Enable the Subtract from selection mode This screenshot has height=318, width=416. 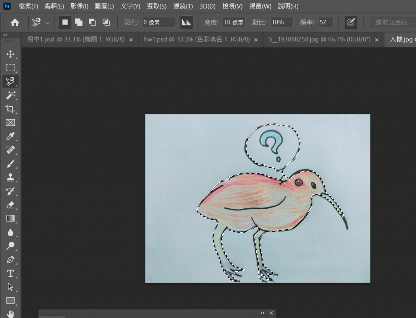click(92, 22)
